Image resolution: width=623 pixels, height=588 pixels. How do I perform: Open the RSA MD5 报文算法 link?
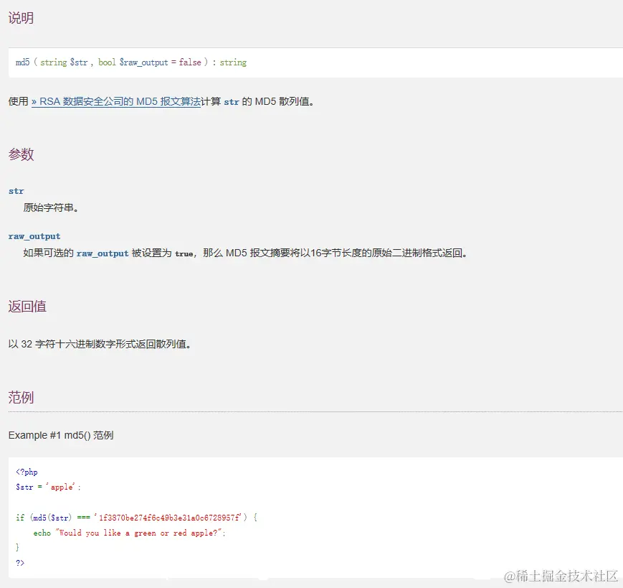pos(115,101)
